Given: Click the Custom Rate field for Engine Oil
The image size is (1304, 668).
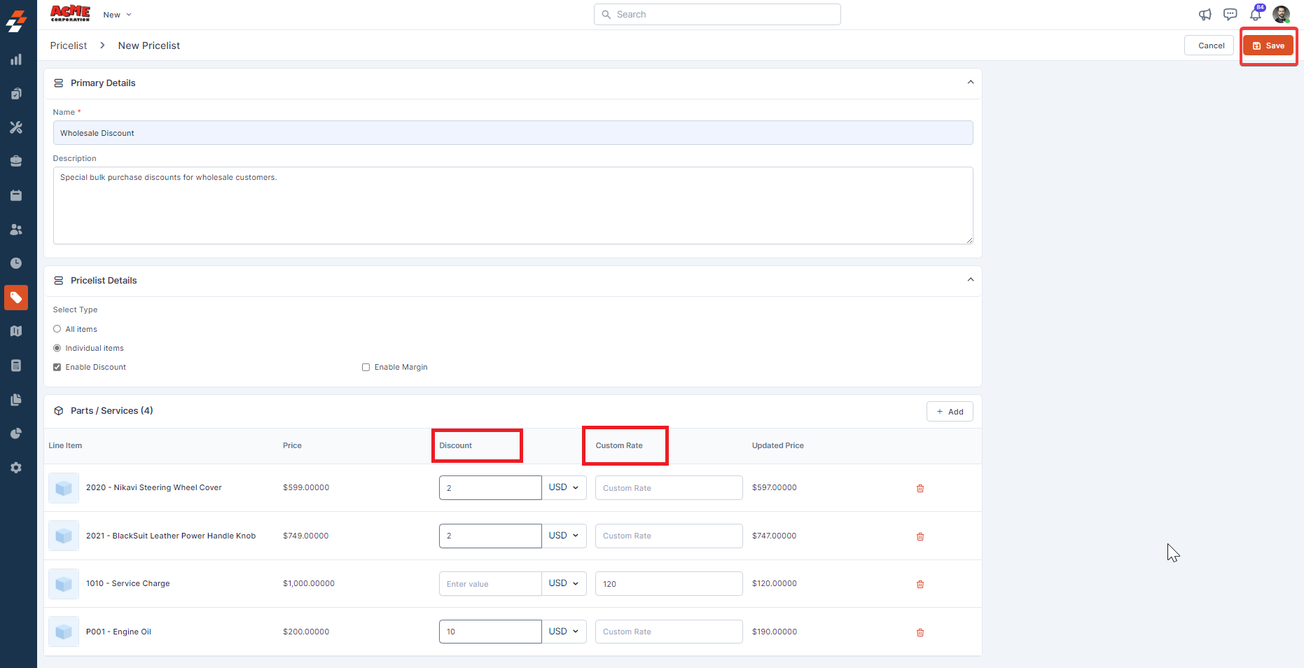Looking at the screenshot, I should 668,632.
